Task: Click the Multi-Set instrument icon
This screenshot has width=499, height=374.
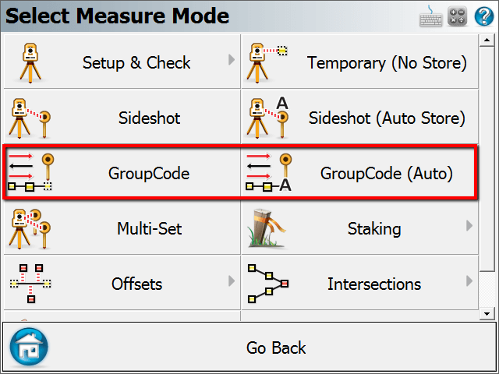Action: point(30,228)
